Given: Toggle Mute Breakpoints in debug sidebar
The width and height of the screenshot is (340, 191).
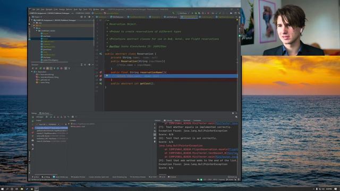Looking at the screenshot, I should click(x=33, y=136).
